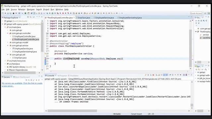Click the link to create a new server
The height and width of the screenshot is (119, 212).
point(22,85)
